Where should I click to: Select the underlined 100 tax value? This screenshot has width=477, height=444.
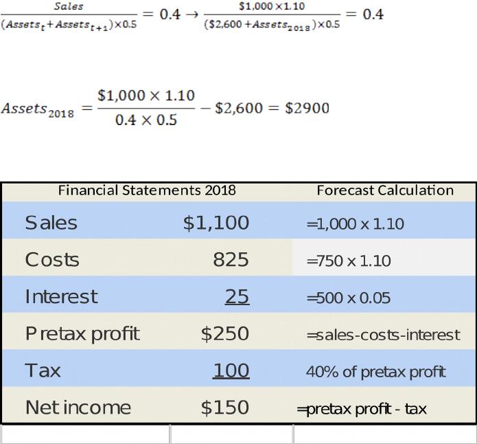[231, 371]
